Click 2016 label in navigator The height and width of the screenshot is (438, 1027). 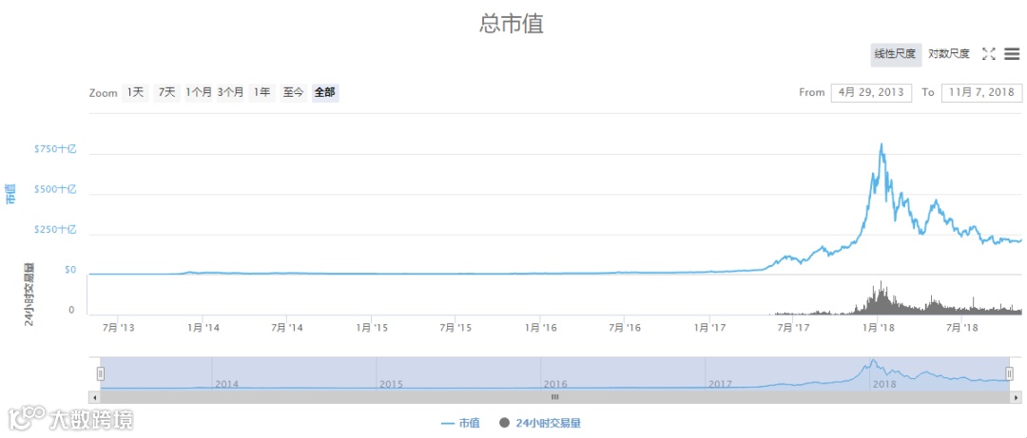(x=555, y=384)
